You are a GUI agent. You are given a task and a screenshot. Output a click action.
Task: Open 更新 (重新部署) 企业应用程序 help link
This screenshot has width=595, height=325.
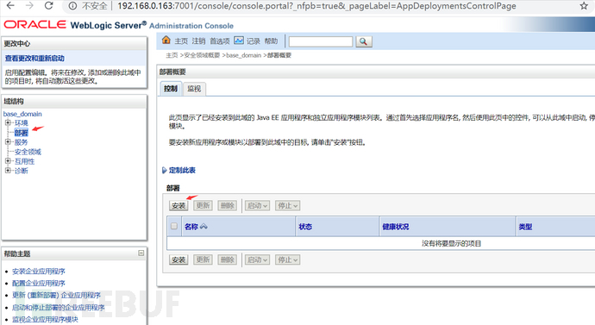[x=57, y=295]
